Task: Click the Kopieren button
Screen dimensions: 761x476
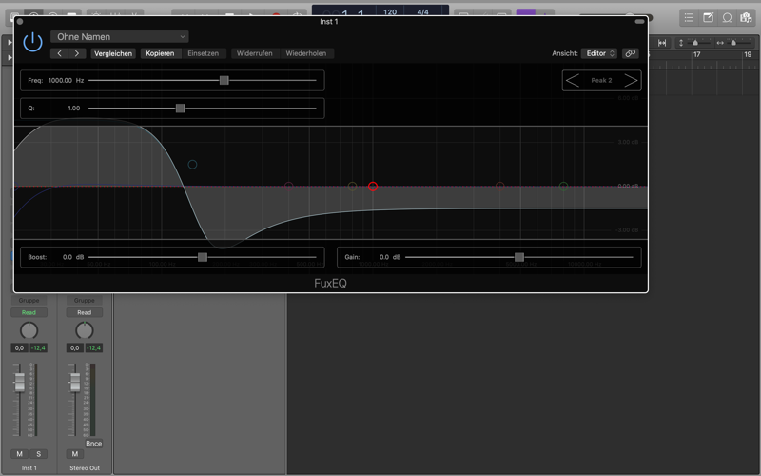Action: pos(160,53)
